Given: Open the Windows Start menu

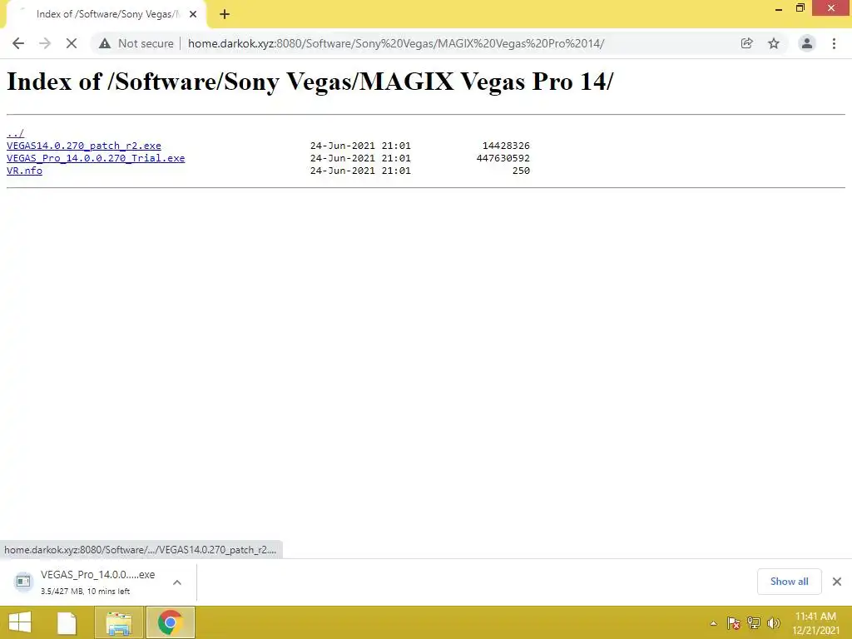Looking at the screenshot, I should click(20, 622).
